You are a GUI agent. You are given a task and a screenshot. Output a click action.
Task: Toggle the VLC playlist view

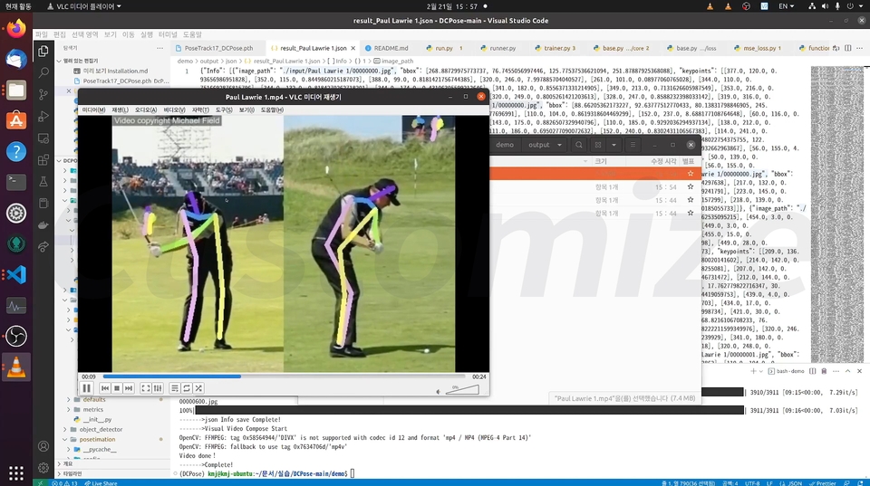[x=174, y=388]
